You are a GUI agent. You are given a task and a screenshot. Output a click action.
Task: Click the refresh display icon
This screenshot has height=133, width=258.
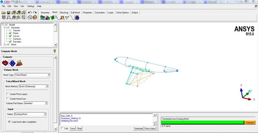(24, 17)
